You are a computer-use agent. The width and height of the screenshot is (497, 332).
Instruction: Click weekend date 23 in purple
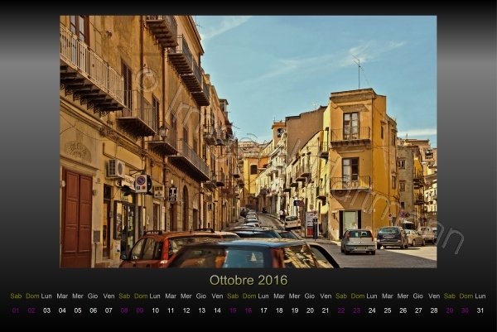tap(356, 310)
